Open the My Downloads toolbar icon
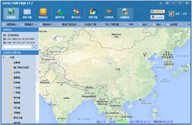The image size is (192, 125). point(27,12)
